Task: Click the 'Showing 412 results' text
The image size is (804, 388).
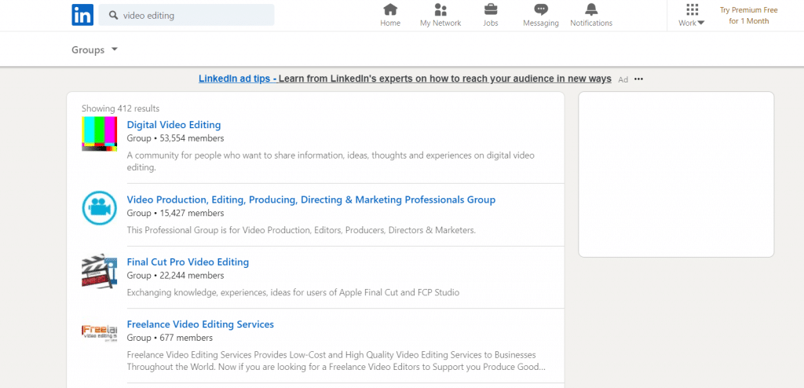Action: click(x=120, y=108)
